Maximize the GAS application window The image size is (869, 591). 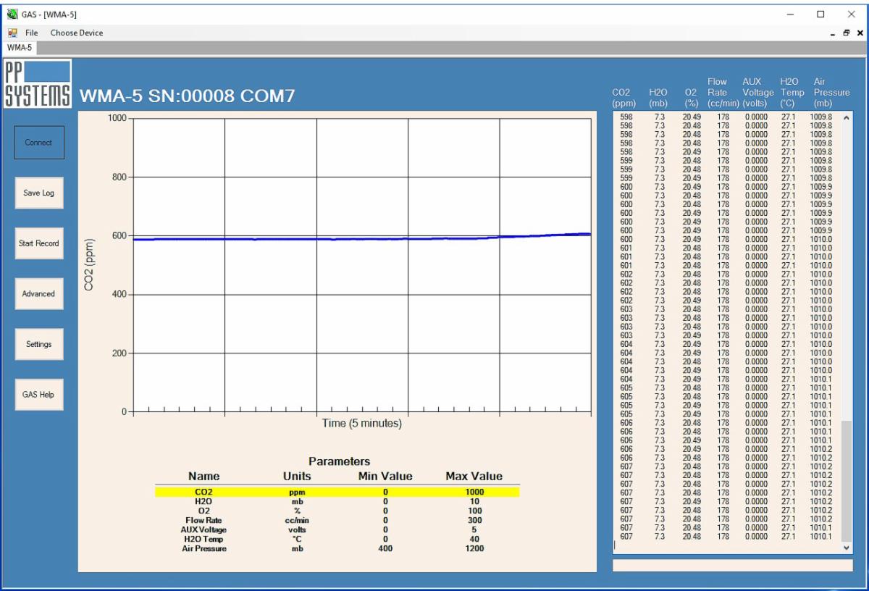(820, 14)
